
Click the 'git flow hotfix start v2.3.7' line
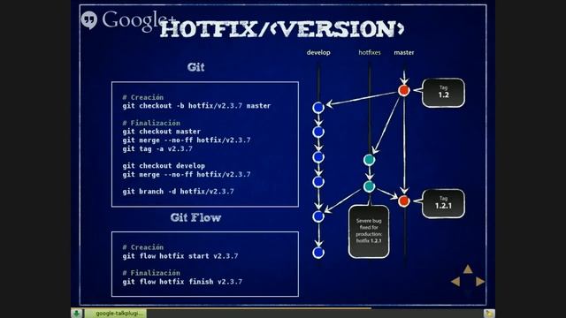point(180,256)
